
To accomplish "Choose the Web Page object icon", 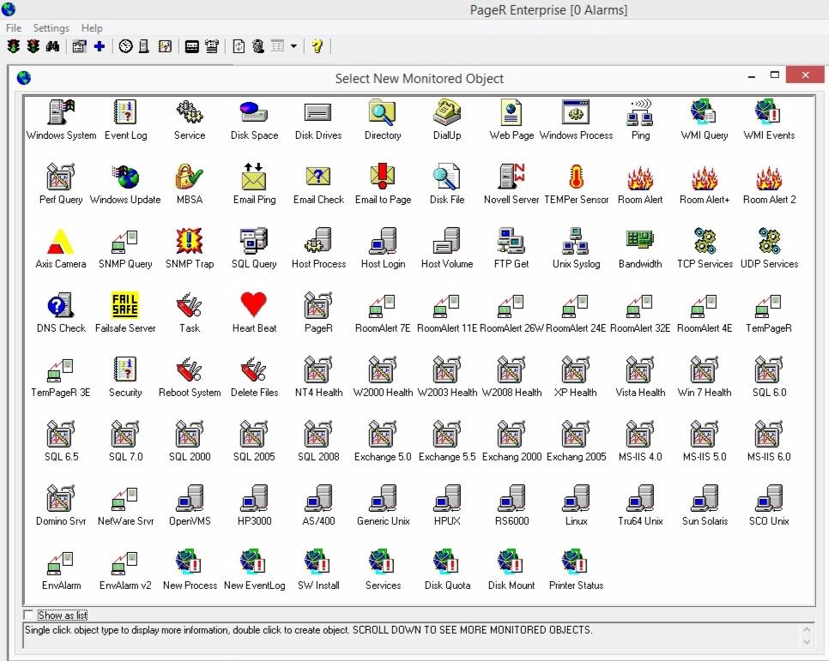I will tap(511, 112).
